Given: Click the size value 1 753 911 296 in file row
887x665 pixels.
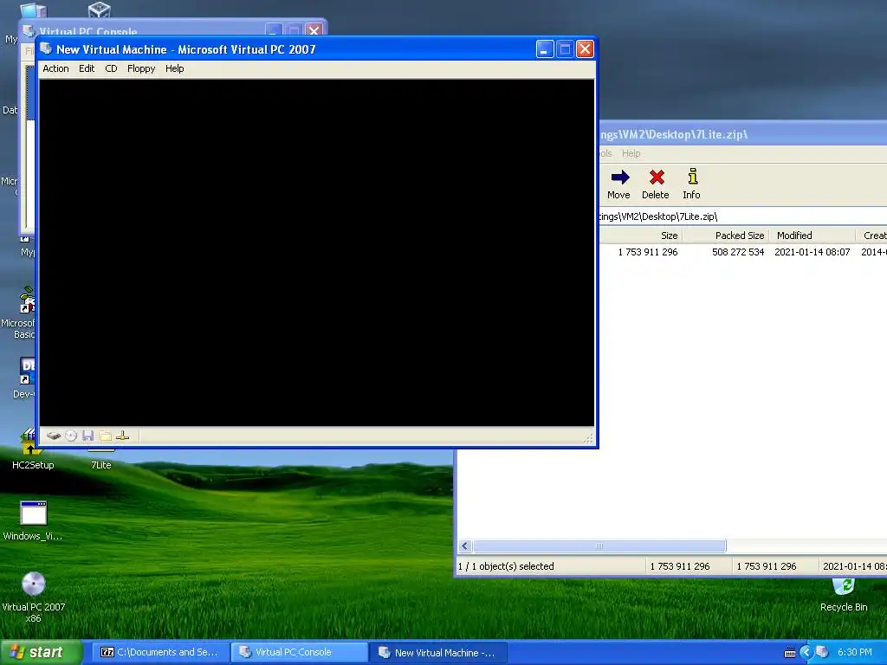Looking at the screenshot, I should pos(648,252).
